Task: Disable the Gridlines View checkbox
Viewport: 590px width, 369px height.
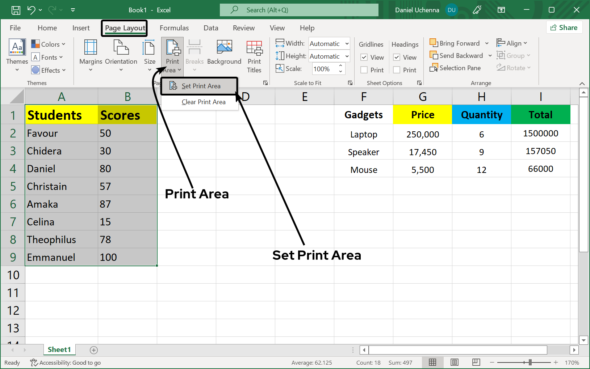Action: coord(364,57)
